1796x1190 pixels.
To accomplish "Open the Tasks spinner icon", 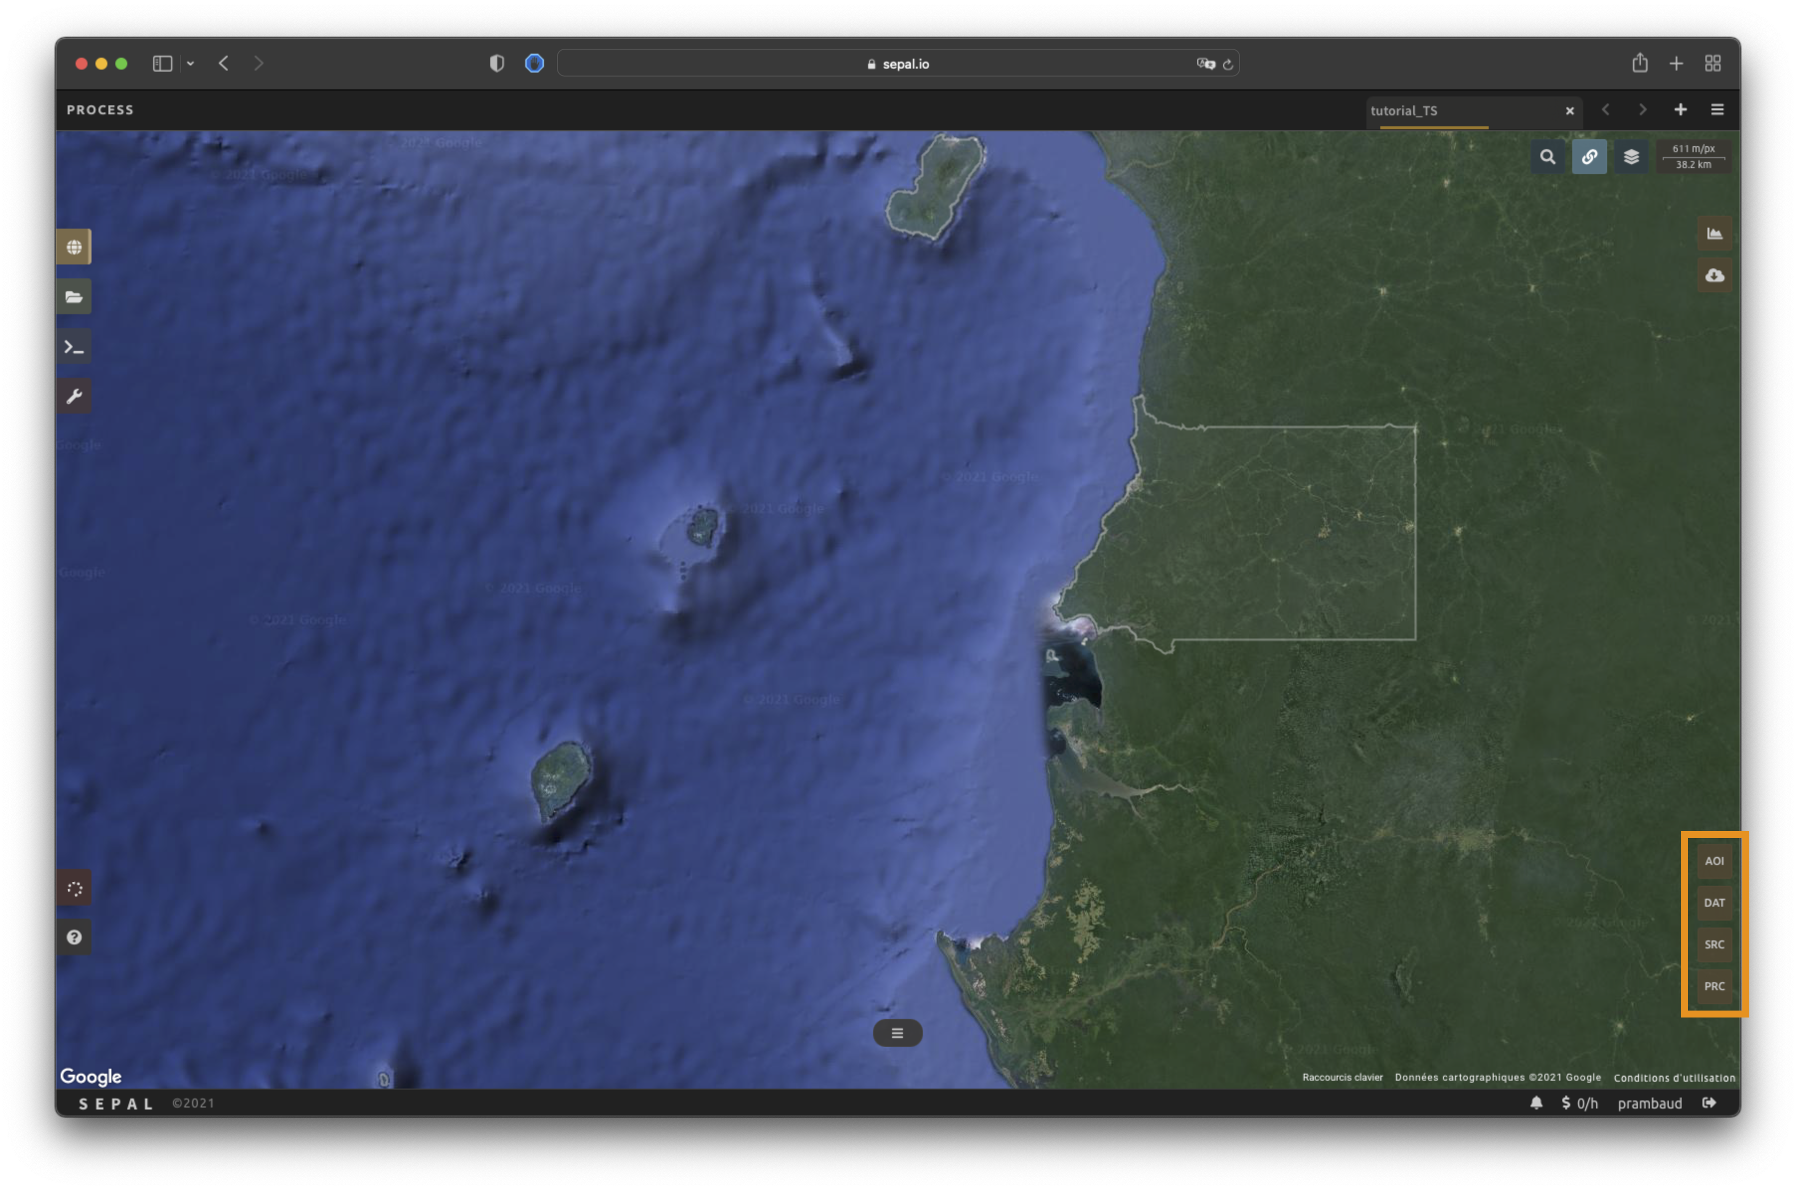I will pyautogui.click(x=74, y=888).
